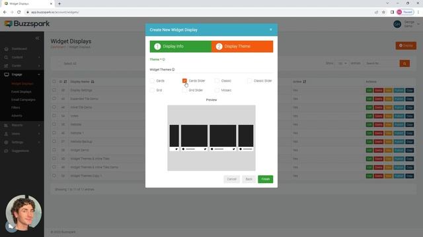Select the Classic theme checkbox
Viewport: 423px width, 237px height.
217,81
